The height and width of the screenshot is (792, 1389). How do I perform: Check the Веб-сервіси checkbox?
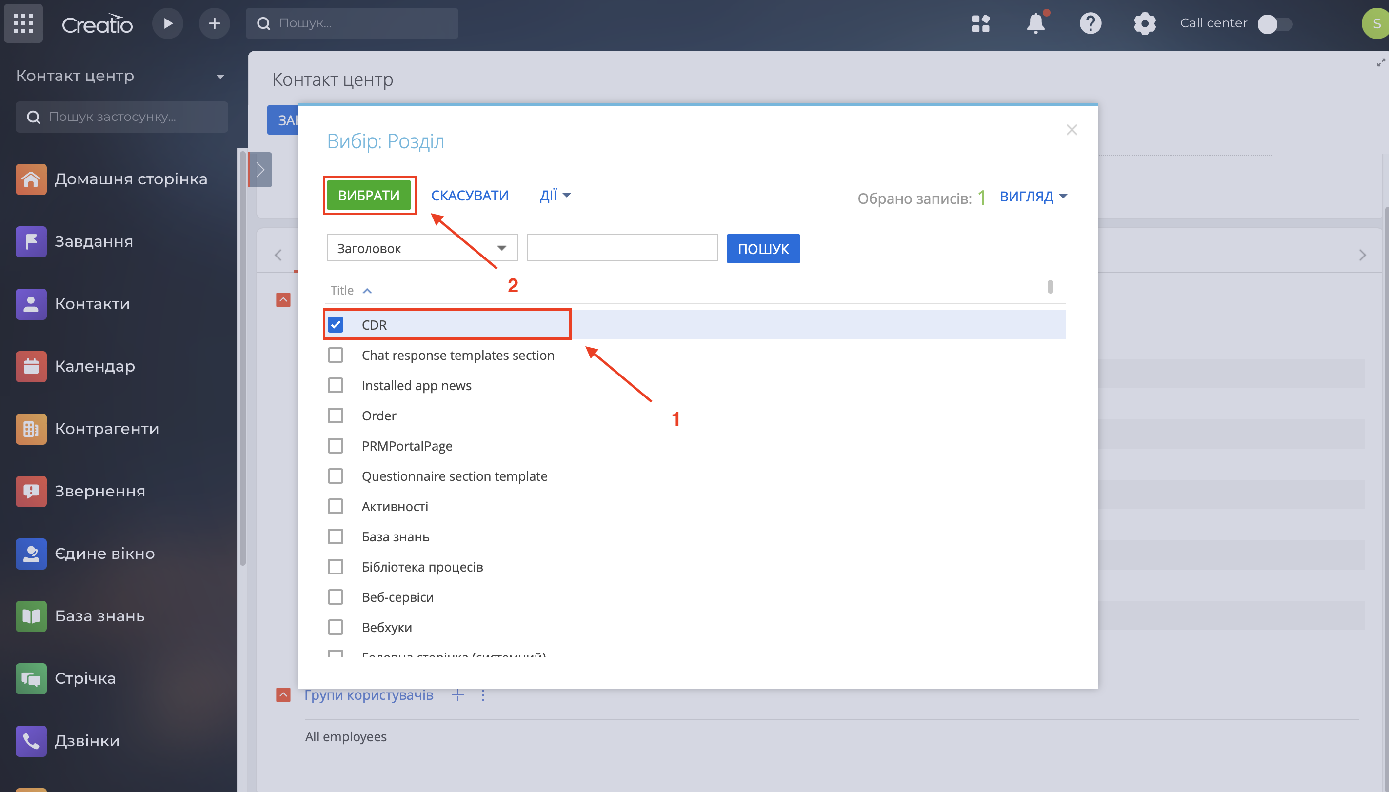[336, 597]
